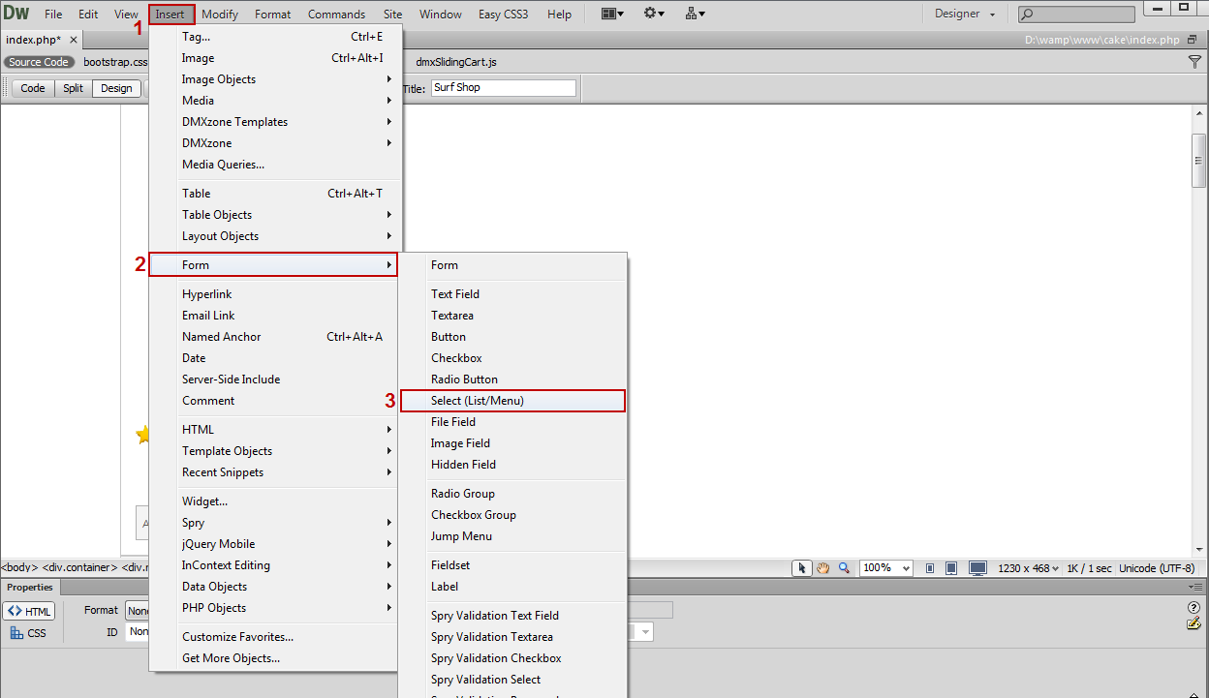This screenshot has height=698, width=1209.
Task: Choose Spry Validation Select item
Action: pos(513,680)
